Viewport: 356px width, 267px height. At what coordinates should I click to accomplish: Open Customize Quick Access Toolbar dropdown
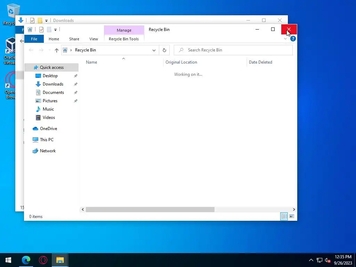(55, 30)
